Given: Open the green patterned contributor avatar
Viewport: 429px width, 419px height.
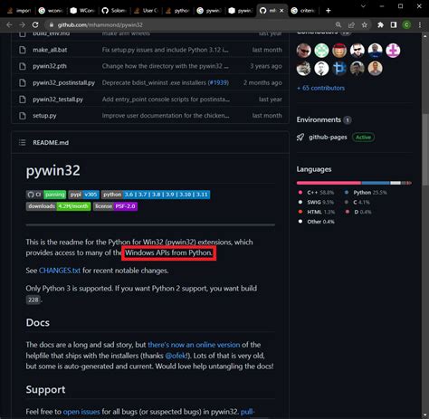Looking at the screenshot, I should coord(321,51).
